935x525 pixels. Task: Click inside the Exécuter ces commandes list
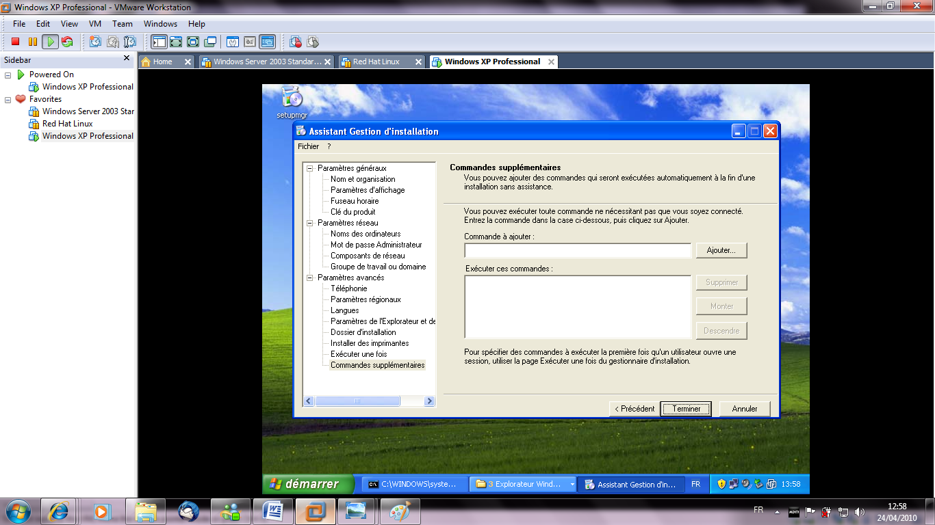coord(578,307)
